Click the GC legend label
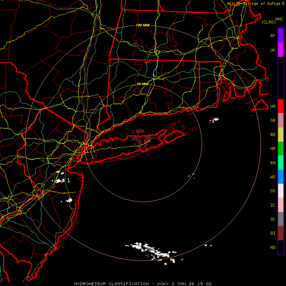286x286 pixels. pos(273,219)
